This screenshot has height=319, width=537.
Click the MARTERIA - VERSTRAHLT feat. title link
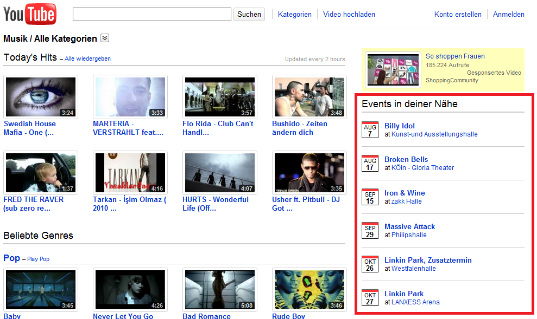[128, 128]
